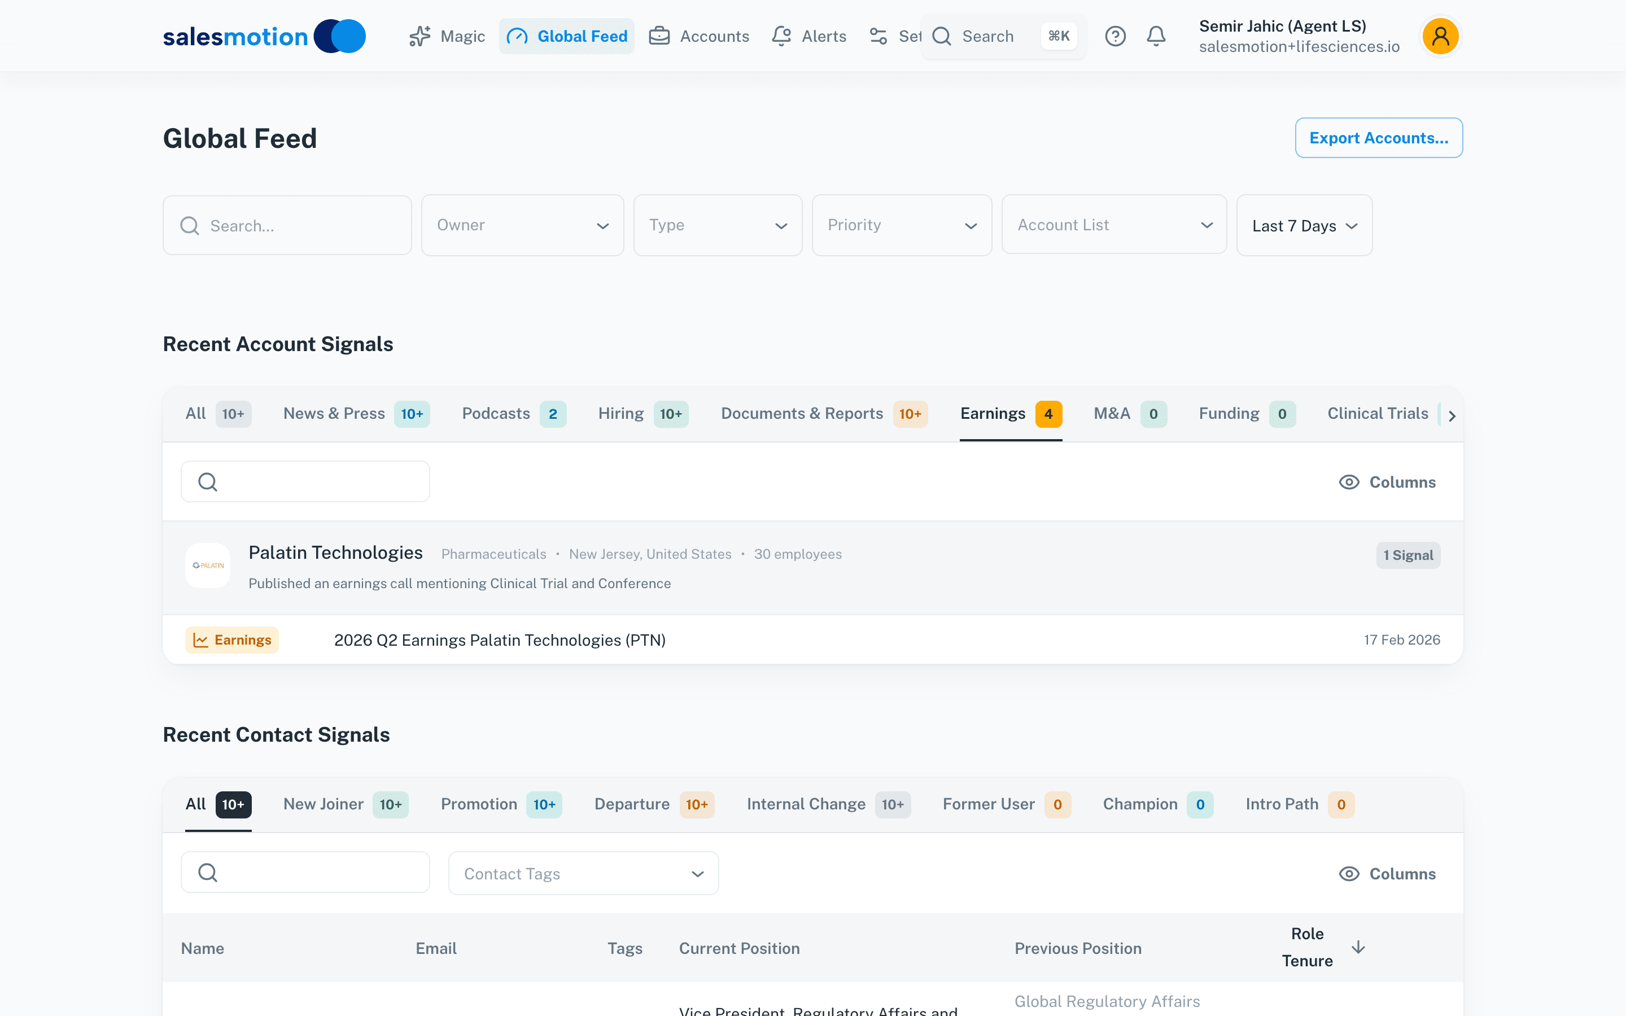Open 2026 Q2 Earnings Palatin Technologies entry

(500, 640)
